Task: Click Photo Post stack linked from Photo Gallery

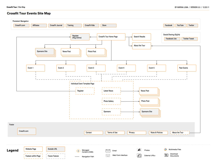Action: pos(150,102)
